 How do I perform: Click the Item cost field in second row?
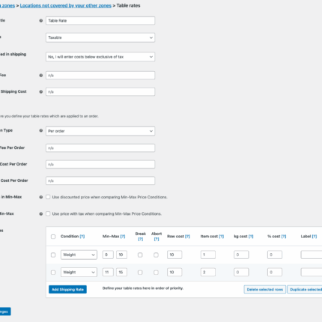pyautogui.click(x=208, y=273)
